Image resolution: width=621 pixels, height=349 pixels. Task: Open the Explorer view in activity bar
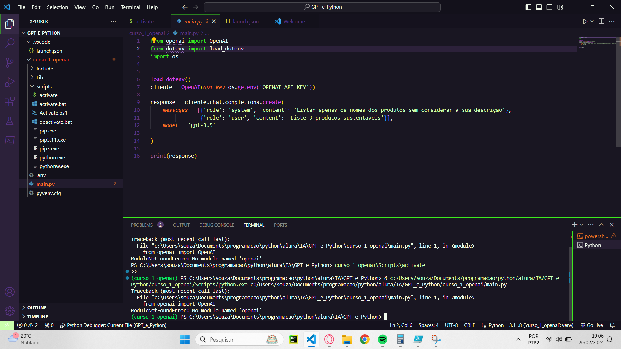point(10,24)
